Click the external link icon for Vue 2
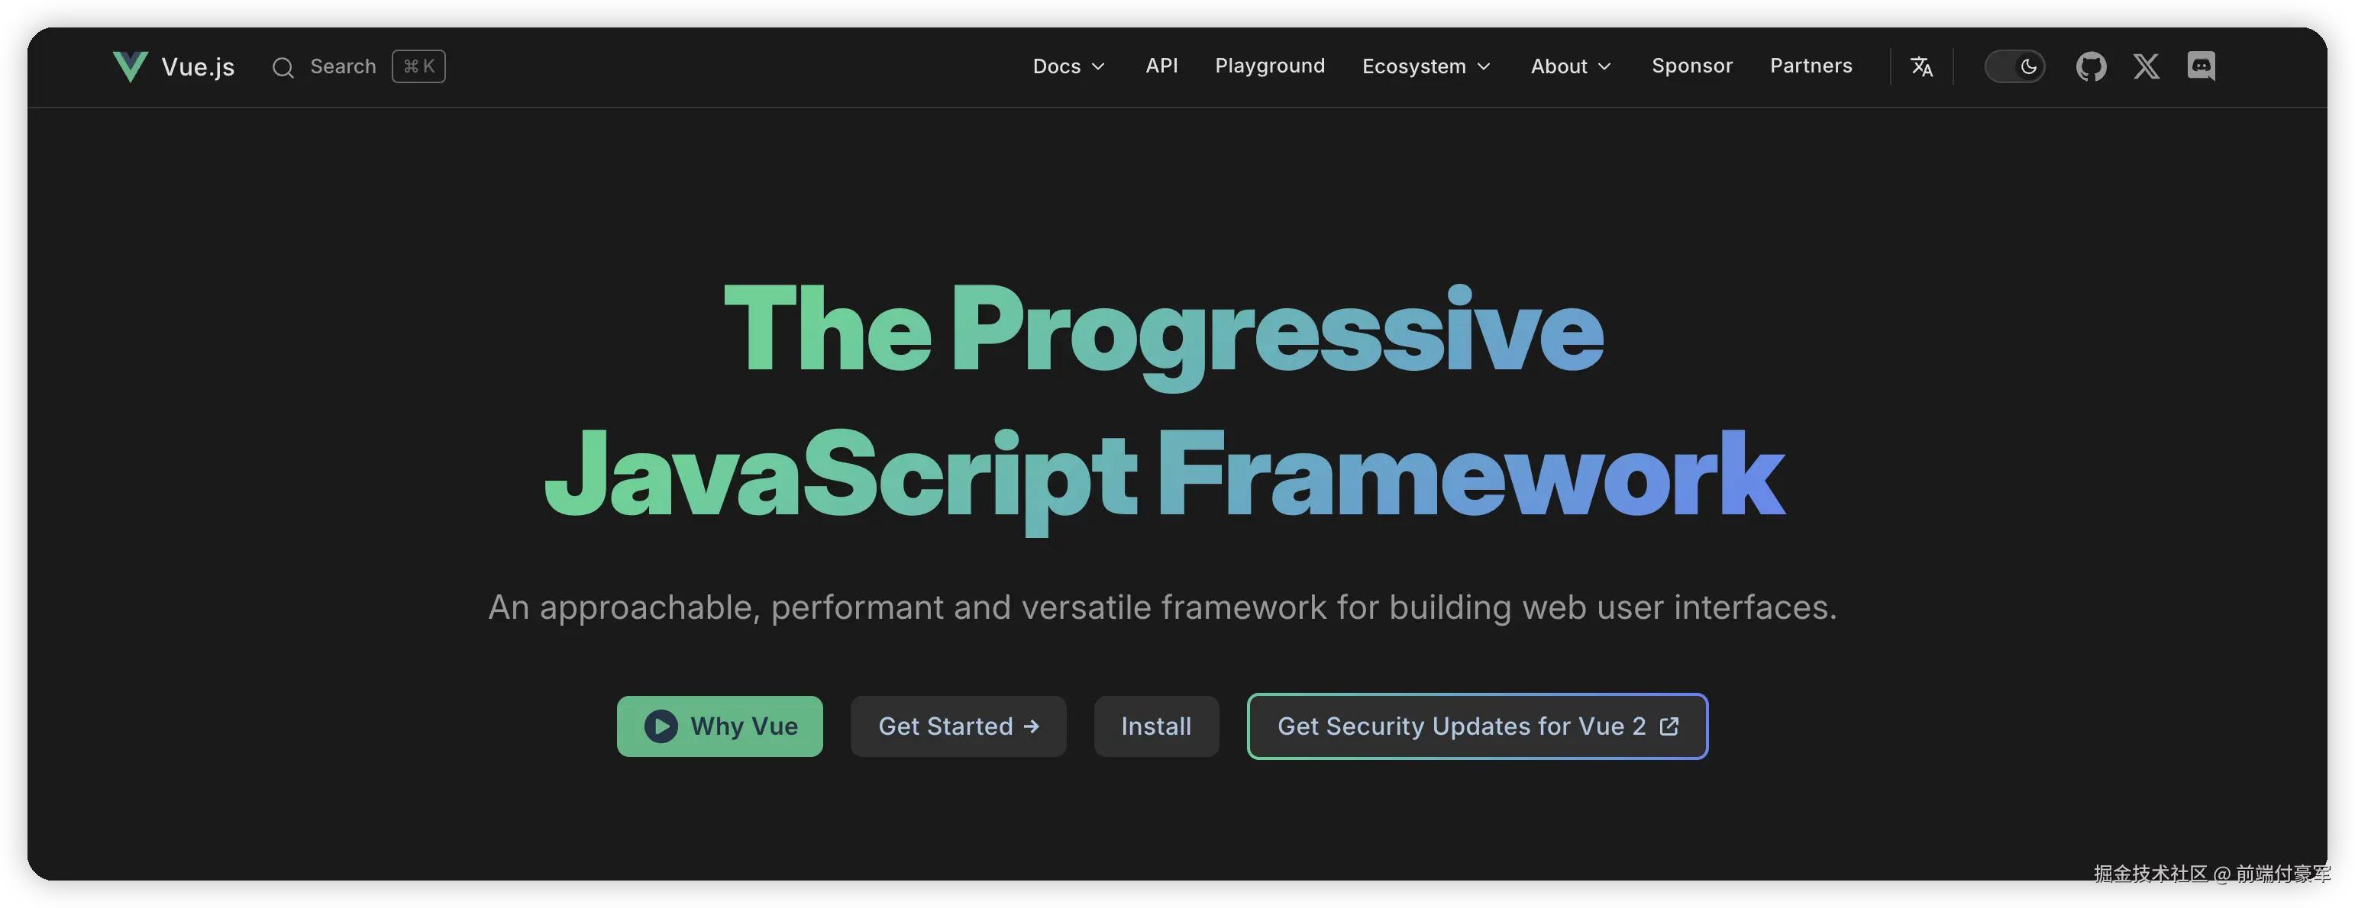Screen dimensions: 2355x908 click(1669, 726)
